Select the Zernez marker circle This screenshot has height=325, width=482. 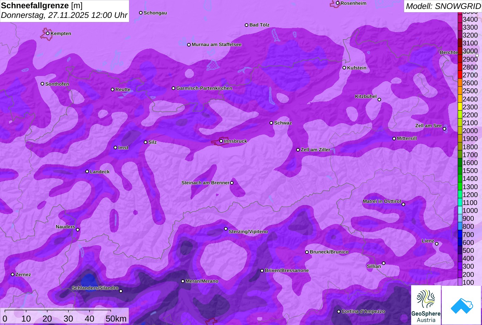[x=13, y=274]
